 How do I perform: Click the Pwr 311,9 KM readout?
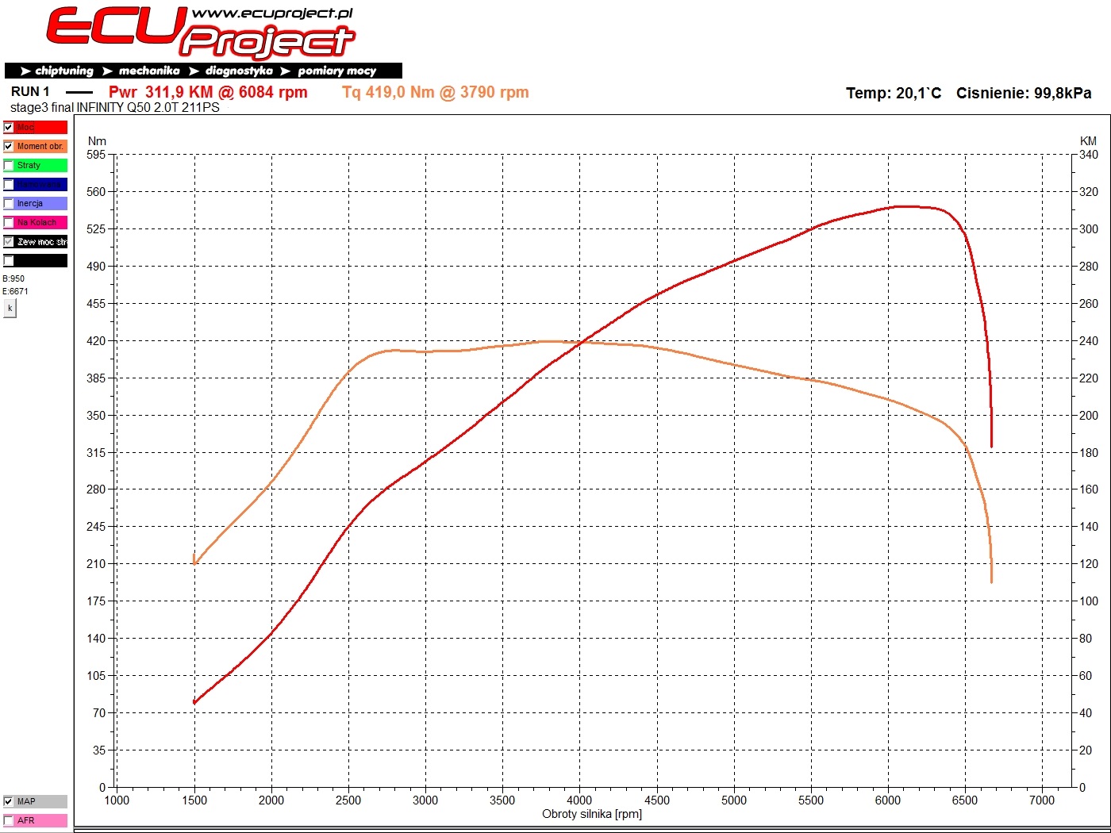pos(208,92)
